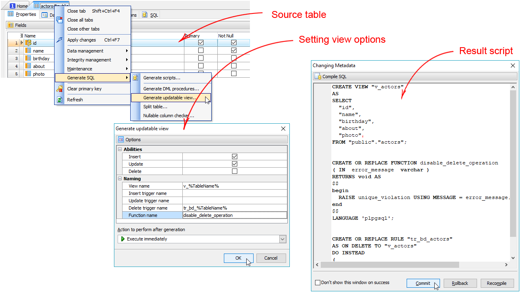
Task: Click the Compile SQL icon
Action: tap(318, 77)
